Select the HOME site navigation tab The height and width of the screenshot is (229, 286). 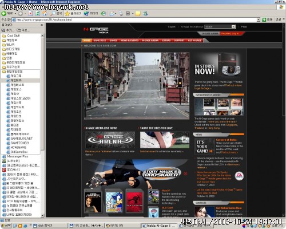(87, 41)
